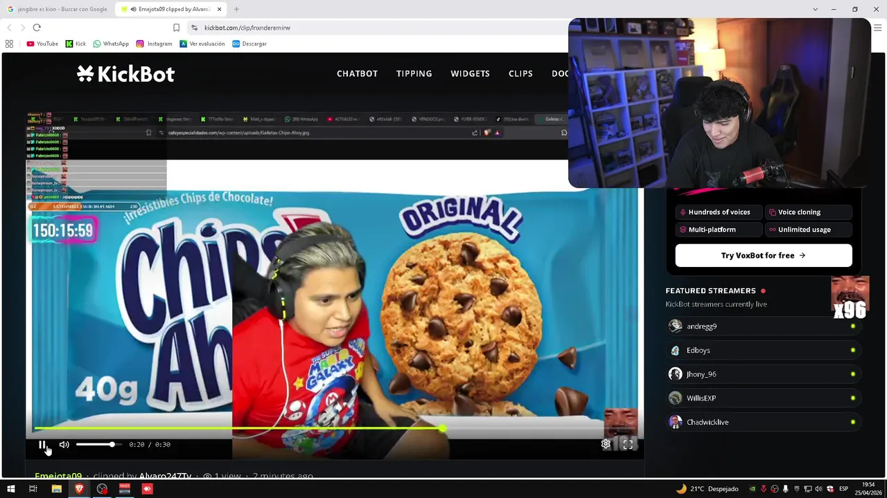The height and width of the screenshot is (498, 887).
Task: Enter fullscreen on the clip player
Action: click(628, 445)
